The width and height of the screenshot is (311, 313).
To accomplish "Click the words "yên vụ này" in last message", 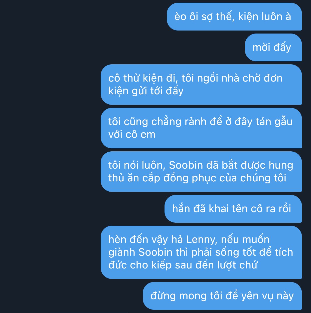I will point(267,296).
